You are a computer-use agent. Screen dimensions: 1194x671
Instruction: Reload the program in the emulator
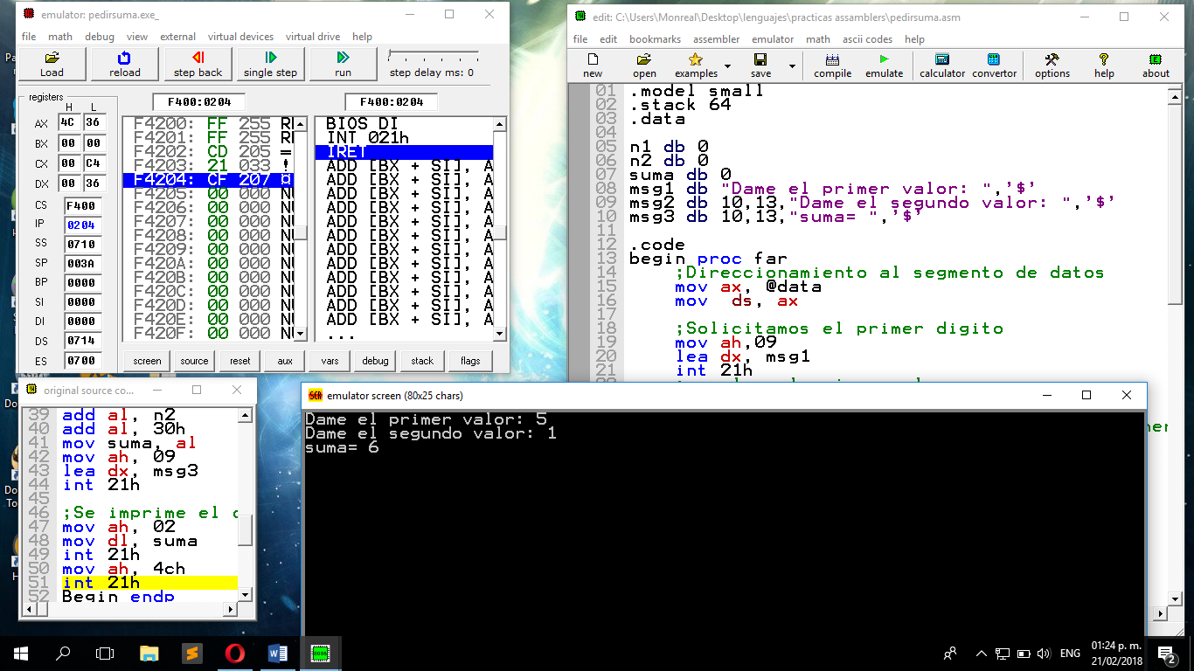coord(124,64)
